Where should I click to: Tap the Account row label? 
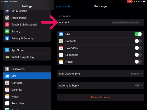(x=64, y=22)
